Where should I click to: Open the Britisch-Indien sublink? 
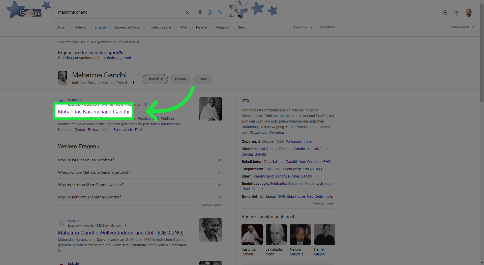tap(99, 130)
